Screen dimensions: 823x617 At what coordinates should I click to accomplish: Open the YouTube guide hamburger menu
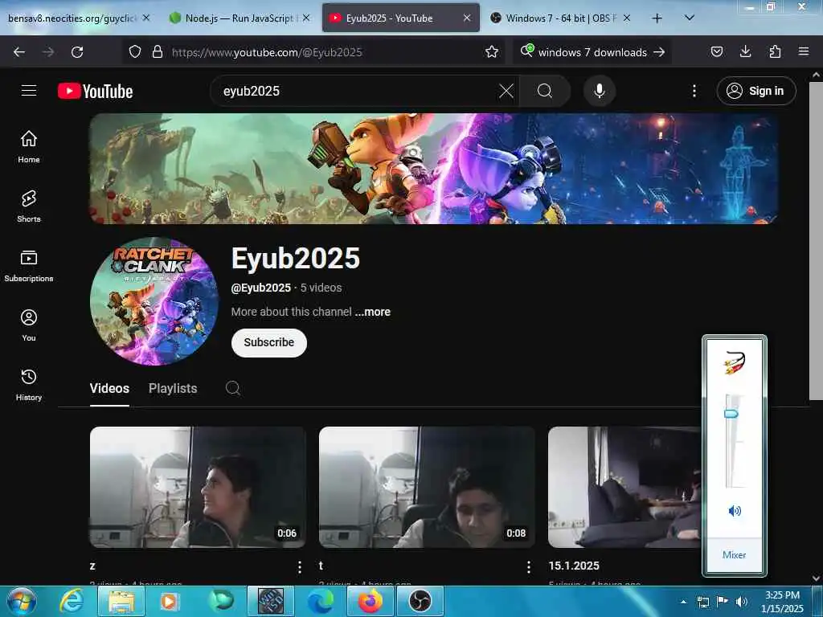pos(29,91)
